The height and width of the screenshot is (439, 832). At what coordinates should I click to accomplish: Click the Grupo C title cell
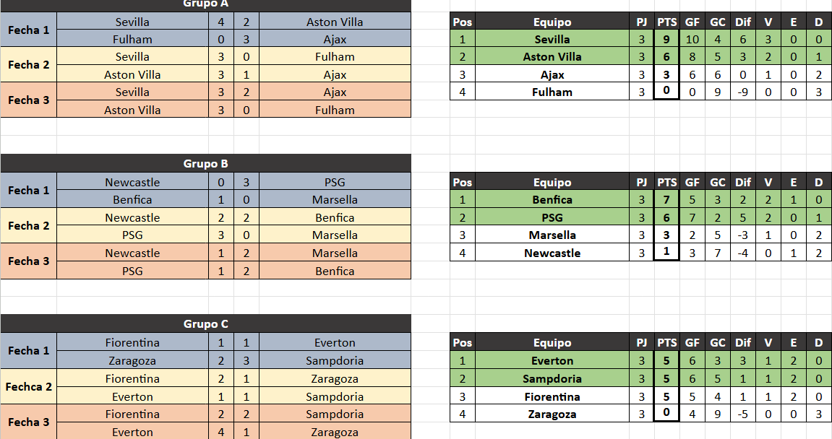(x=205, y=324)
